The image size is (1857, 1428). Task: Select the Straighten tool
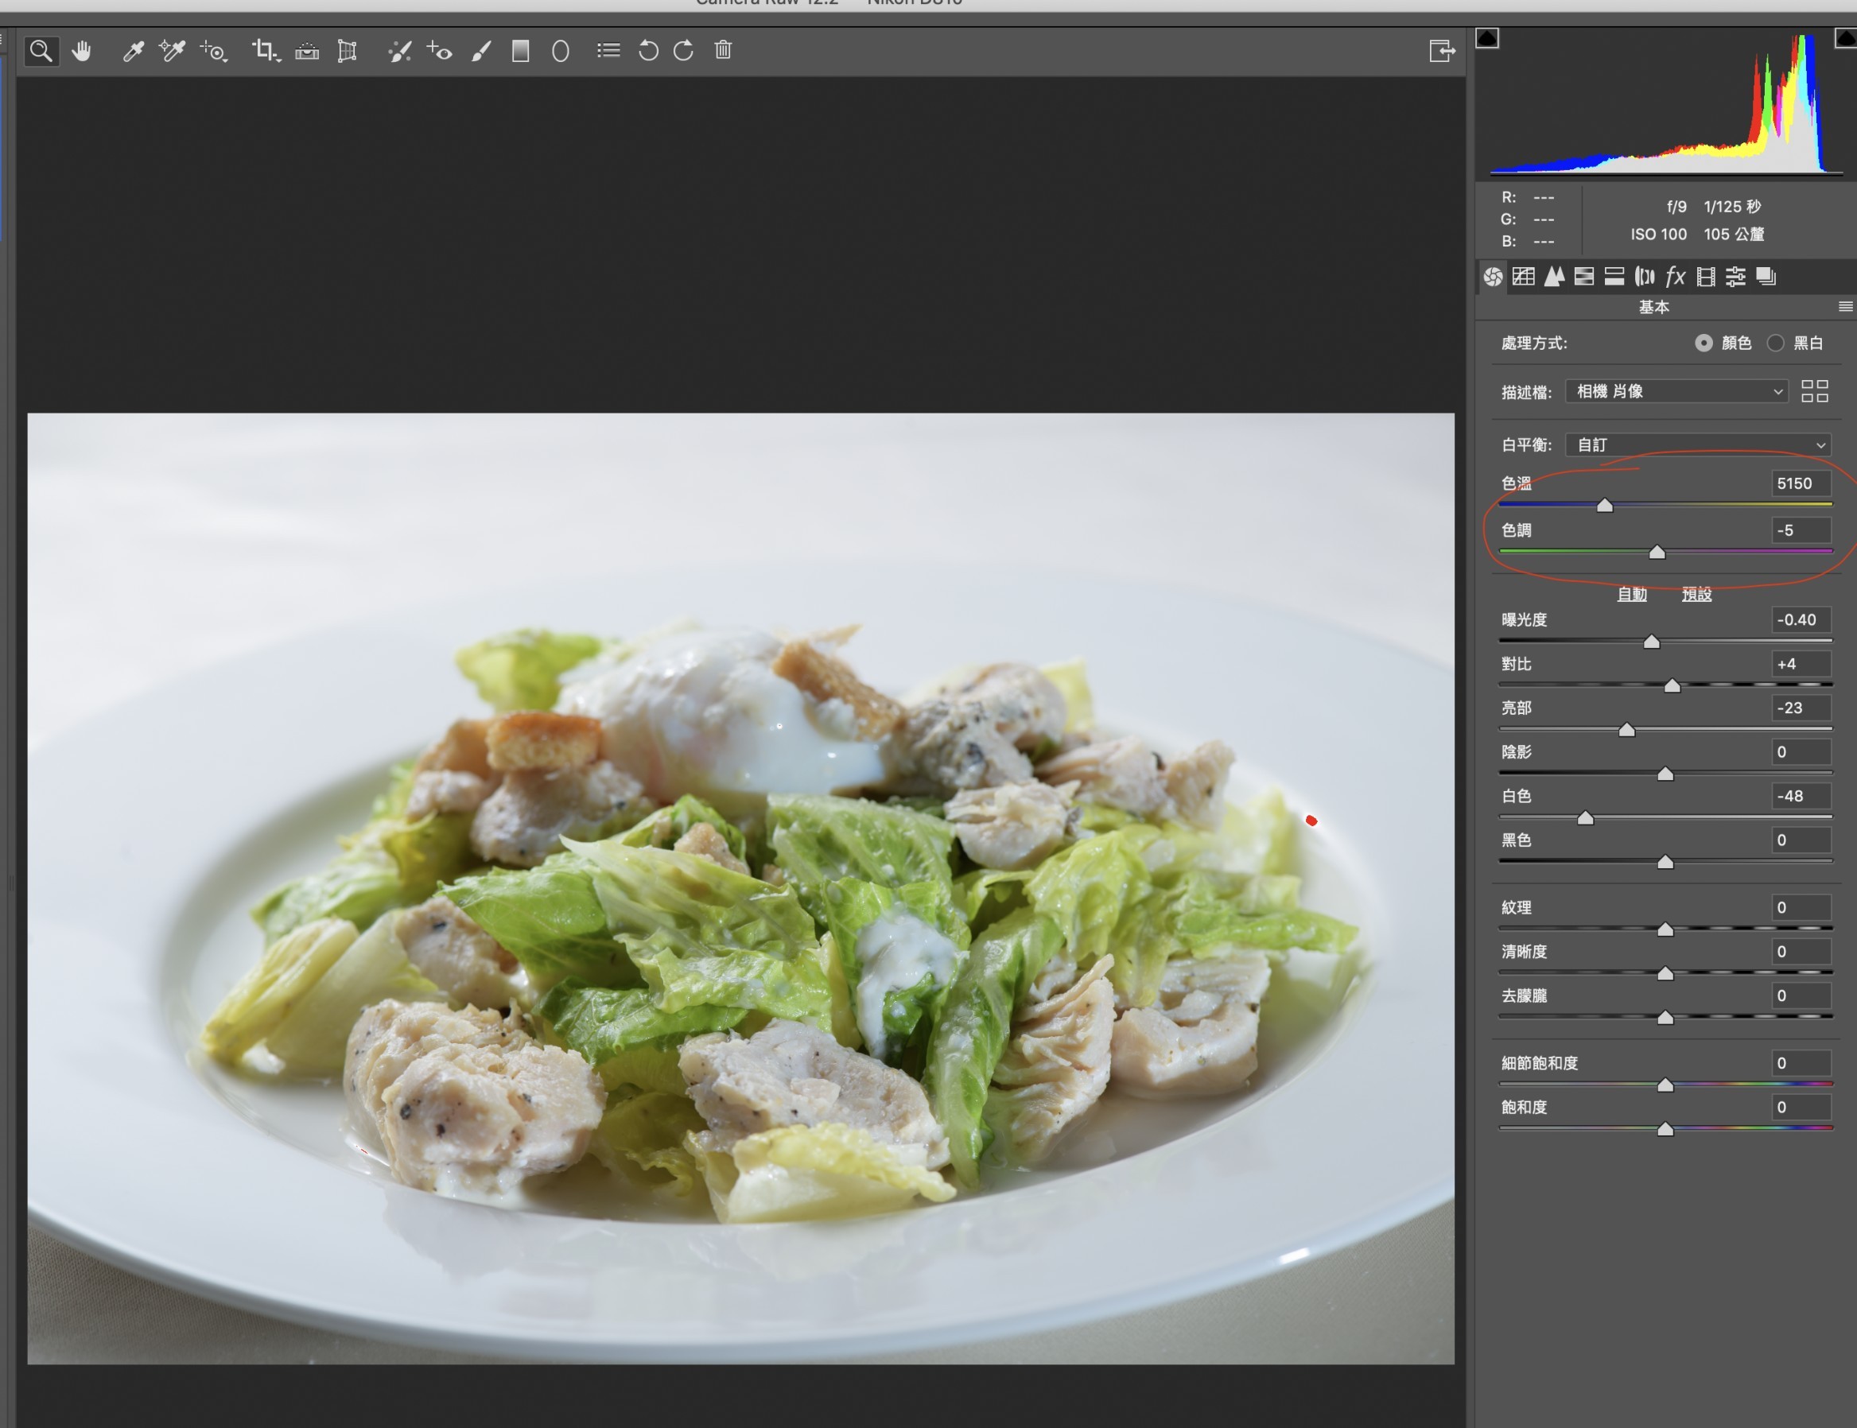[307, 52]
